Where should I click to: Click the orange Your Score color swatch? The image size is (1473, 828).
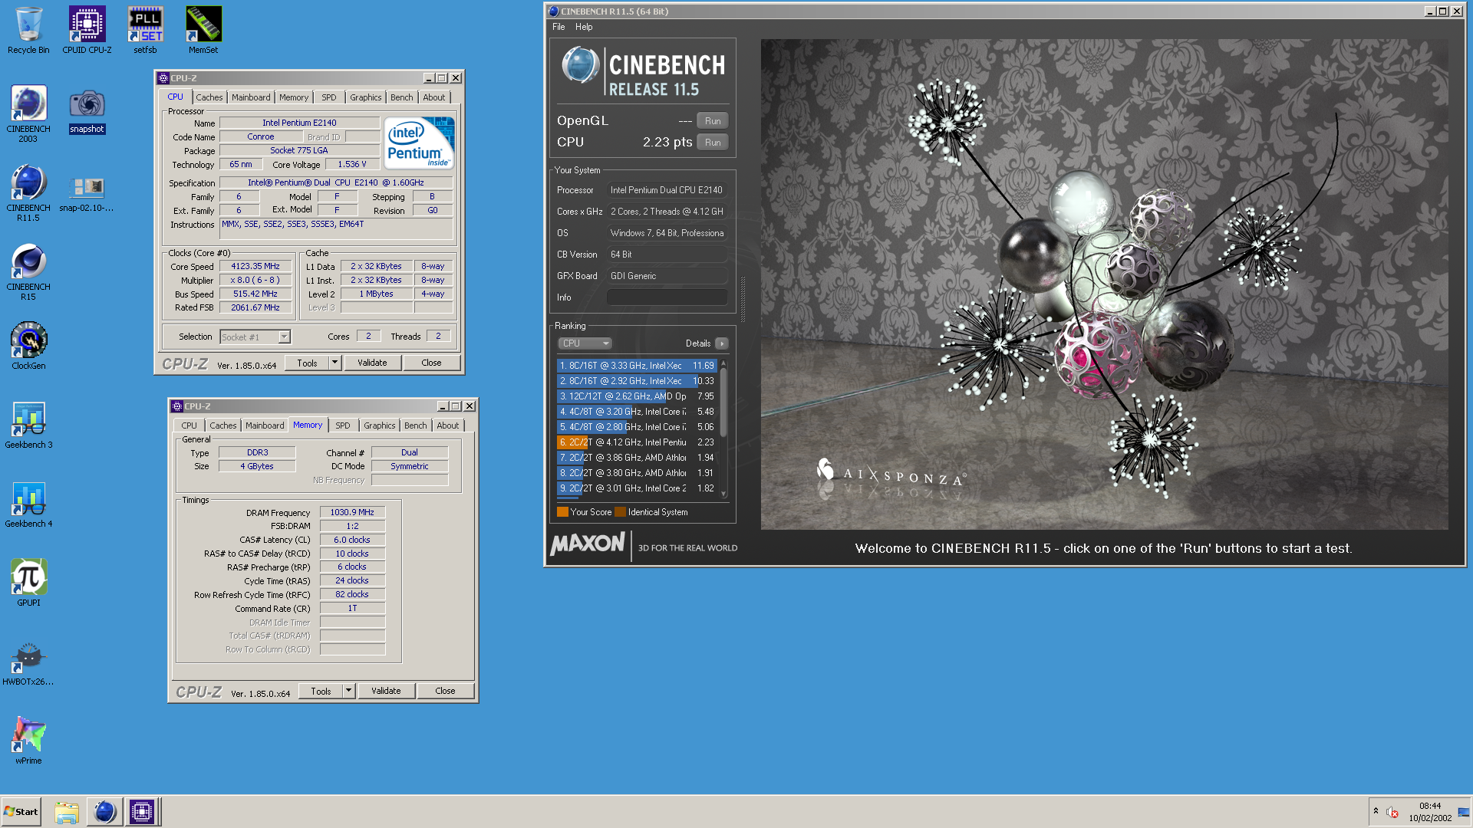[562, 512]
